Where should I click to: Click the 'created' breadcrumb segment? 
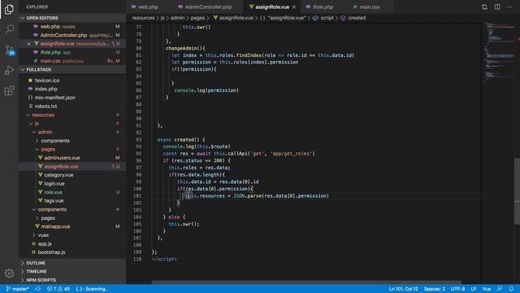point(357,18)
